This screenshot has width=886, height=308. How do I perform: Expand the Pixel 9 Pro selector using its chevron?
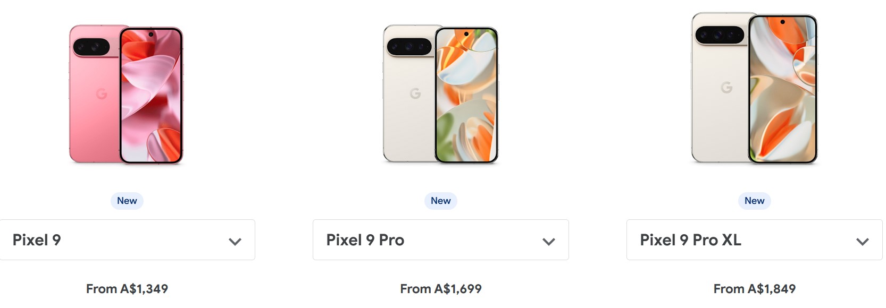(x=549, y=242)
